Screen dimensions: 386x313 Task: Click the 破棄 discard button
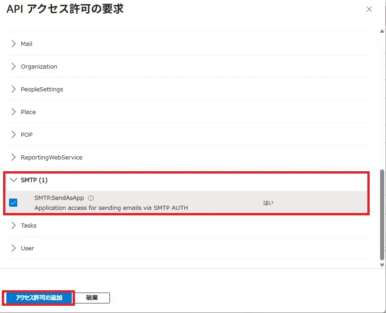pyautogui.click(x=92, y=298)
